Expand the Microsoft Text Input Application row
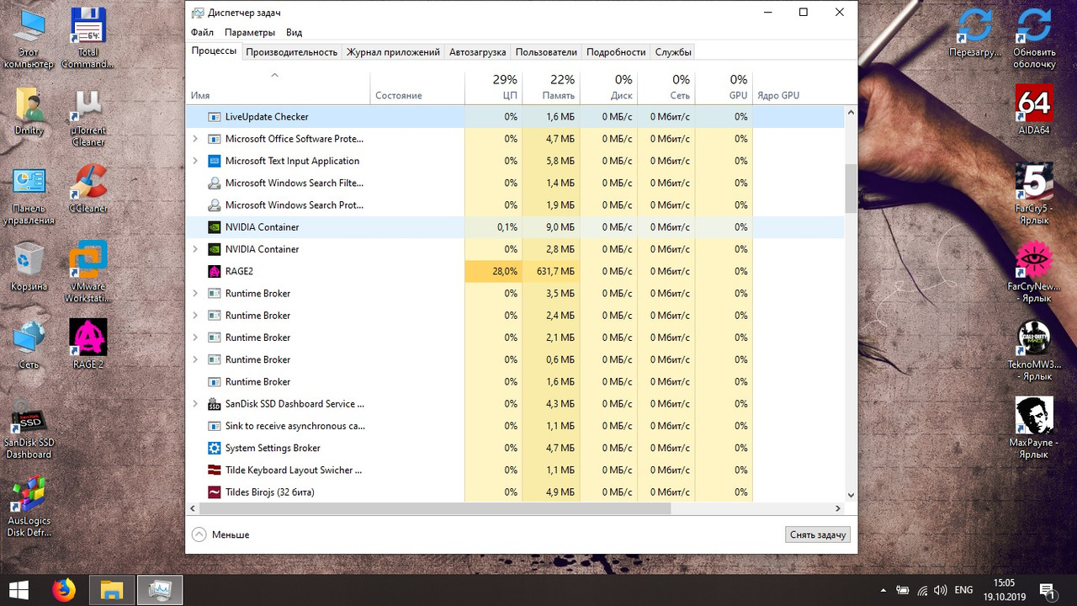The width and height of the screenshot is (1077, 606). pyautogui.click(x=195, y=161)
